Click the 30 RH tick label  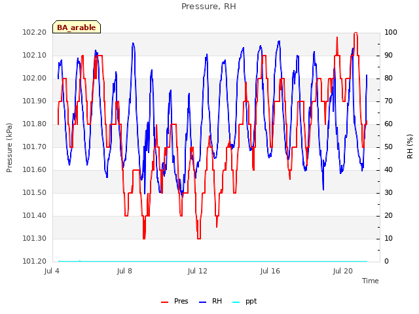point(388,193)
